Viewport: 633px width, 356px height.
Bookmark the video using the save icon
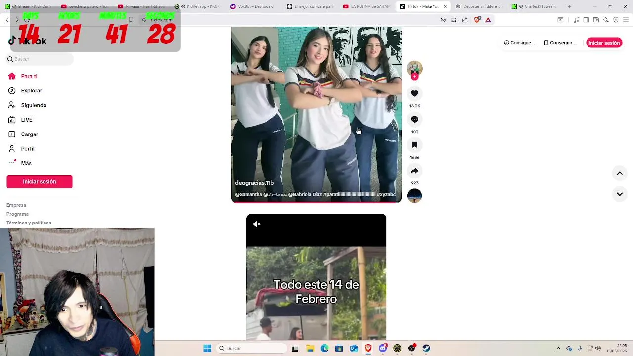click(x=414, y=145)
